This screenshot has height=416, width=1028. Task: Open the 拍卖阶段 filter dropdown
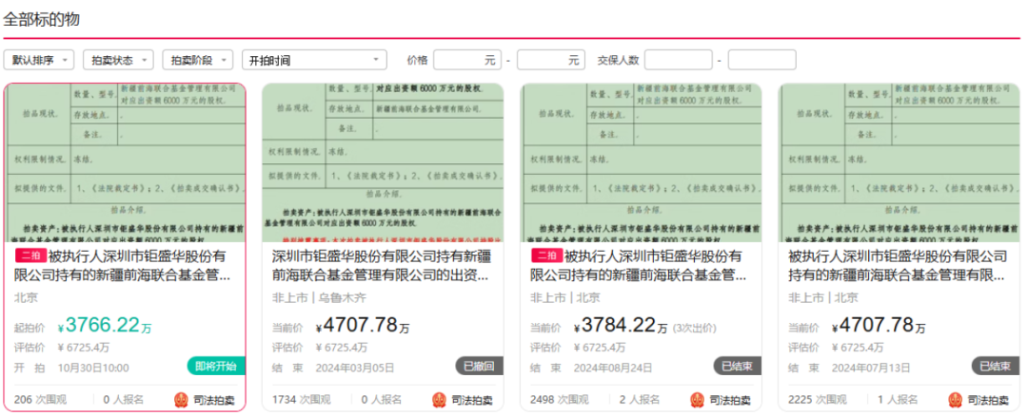coord(198,60)
